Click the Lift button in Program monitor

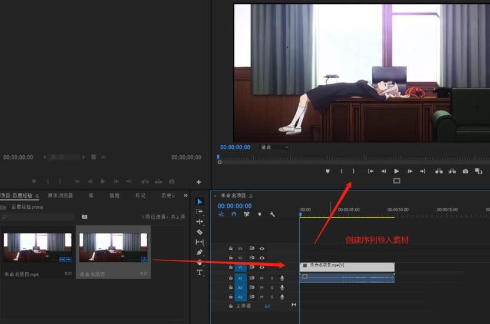pos(439,171)
